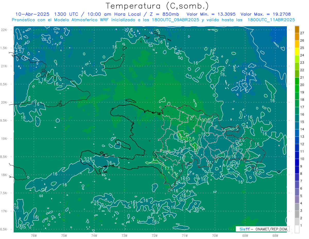Click the colorbar legend value "19"

[x=302, y=92]
